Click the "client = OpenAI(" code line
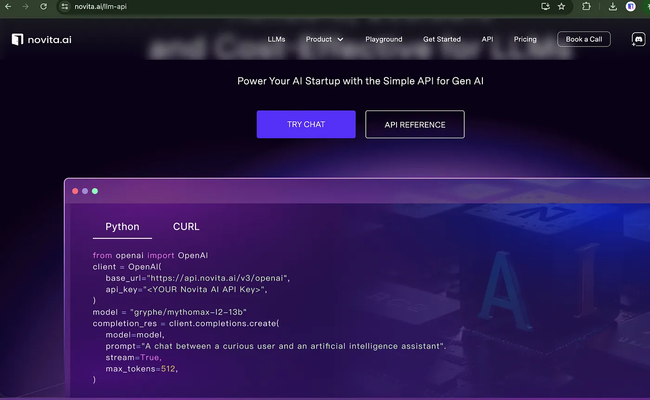650x400 pixels. [x=127, y=267]
